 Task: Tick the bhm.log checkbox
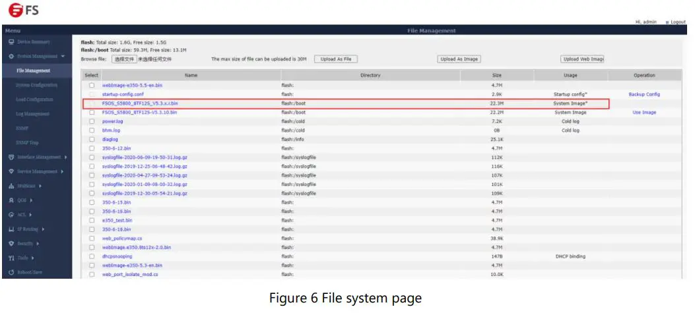(x=92, y=130)
